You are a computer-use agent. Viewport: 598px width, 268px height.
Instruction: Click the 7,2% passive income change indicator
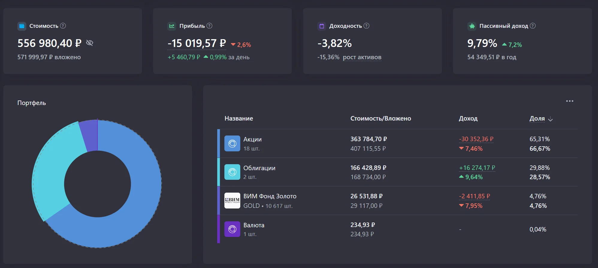pyautogui.click(x=512, y=45)
